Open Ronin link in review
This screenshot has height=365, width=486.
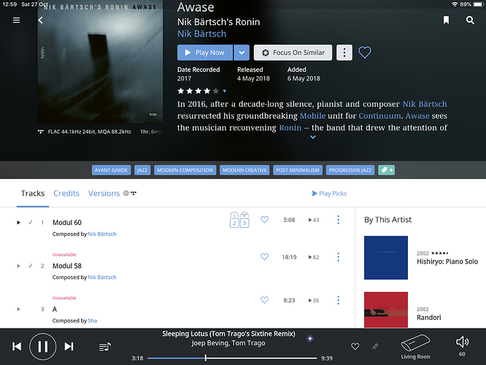[290, 128]
